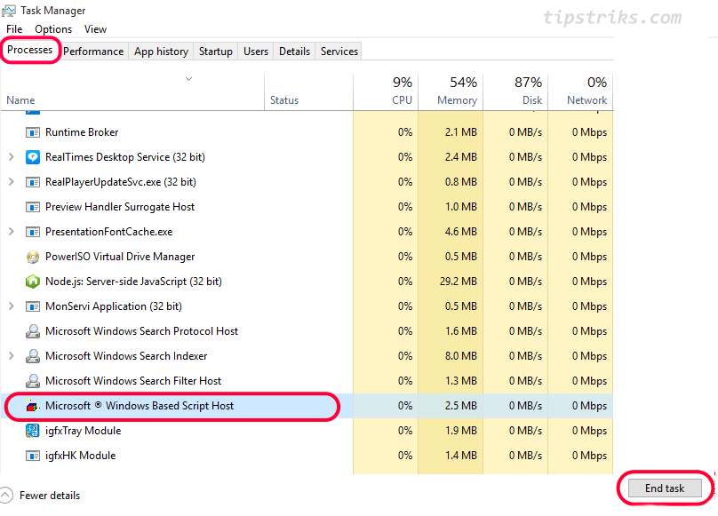Switch to the Details tab
The width and height of the screenshot is (718, 516).
pos(294,52)
